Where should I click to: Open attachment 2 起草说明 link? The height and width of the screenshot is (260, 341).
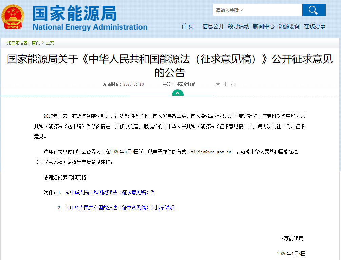(120, 208)
